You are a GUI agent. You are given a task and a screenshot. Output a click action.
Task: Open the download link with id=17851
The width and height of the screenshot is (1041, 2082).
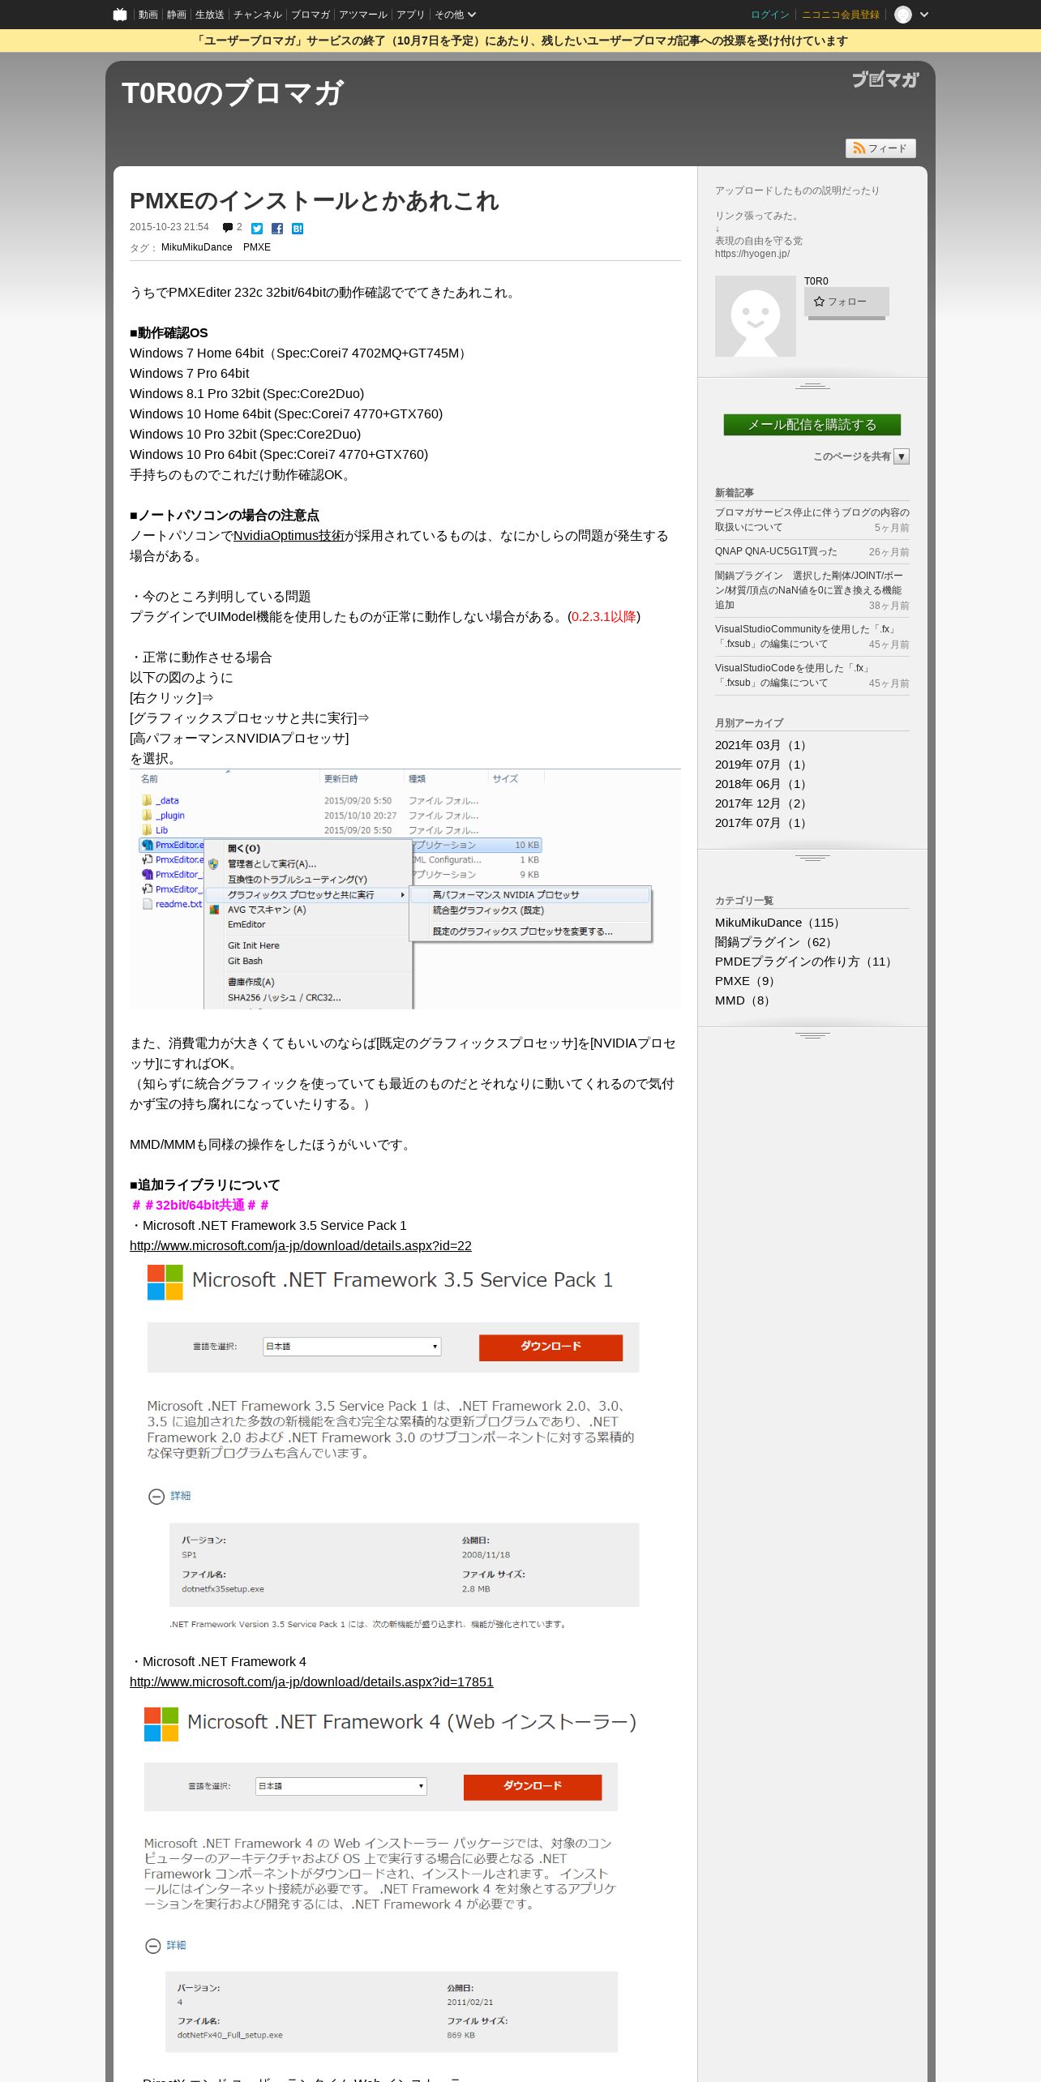point(311,1681)
